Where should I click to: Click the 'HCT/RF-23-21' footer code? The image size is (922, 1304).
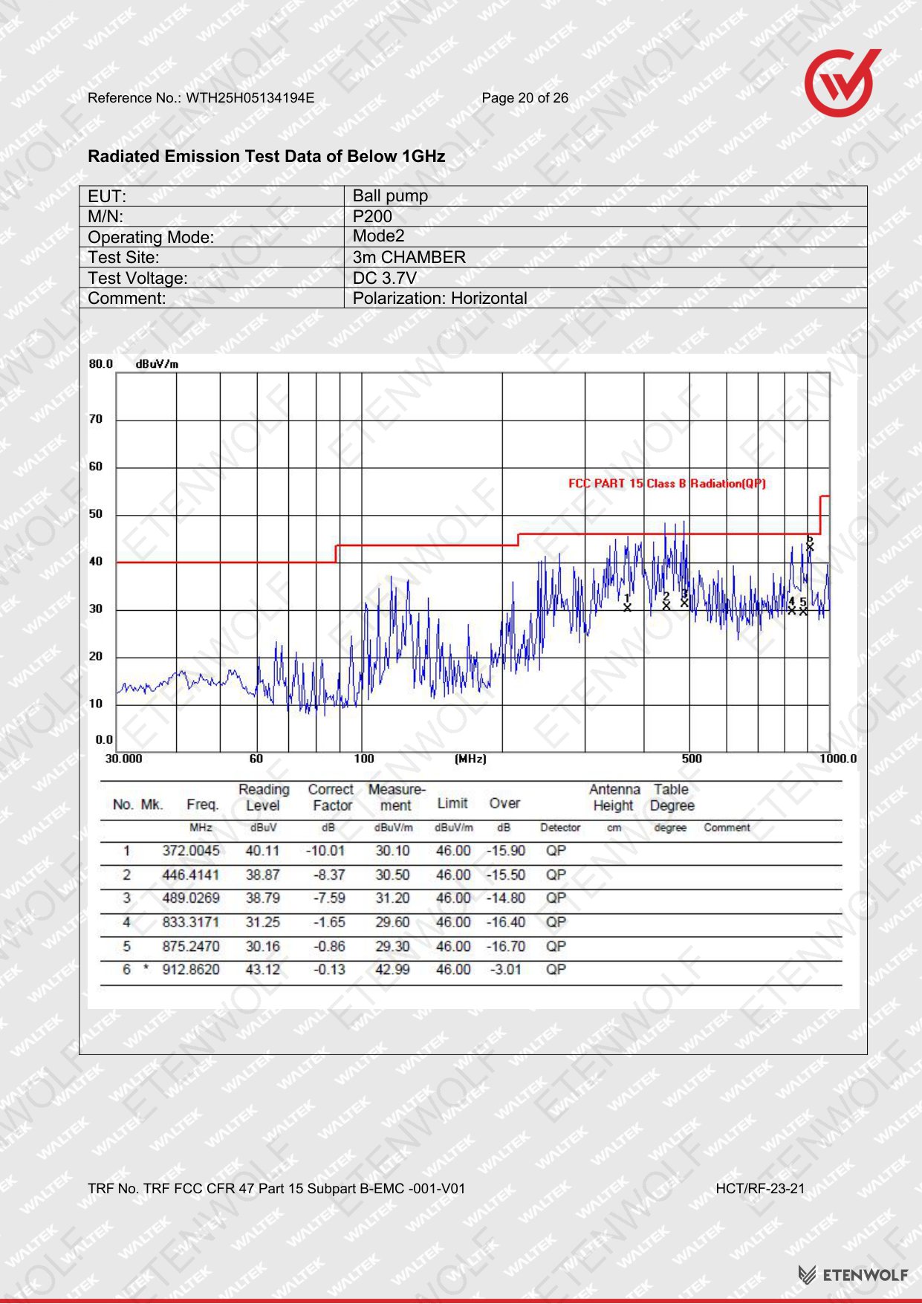tap(760, 1189)
